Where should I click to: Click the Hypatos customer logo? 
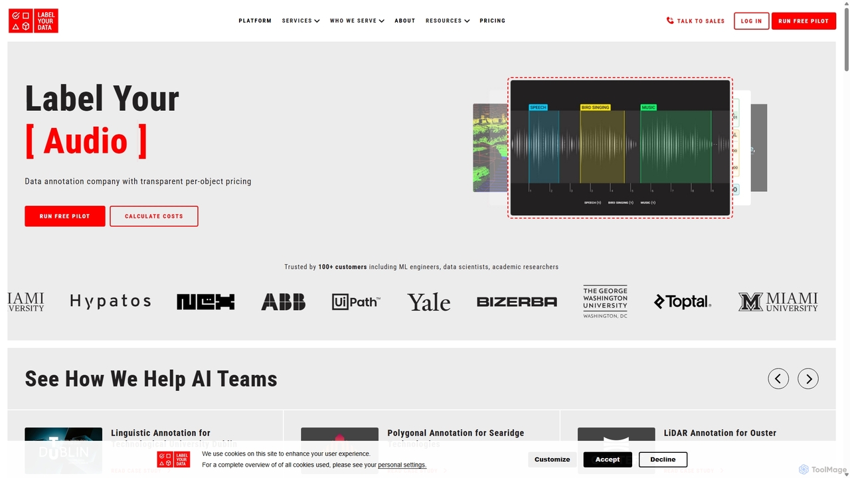(x=110, y=301)
